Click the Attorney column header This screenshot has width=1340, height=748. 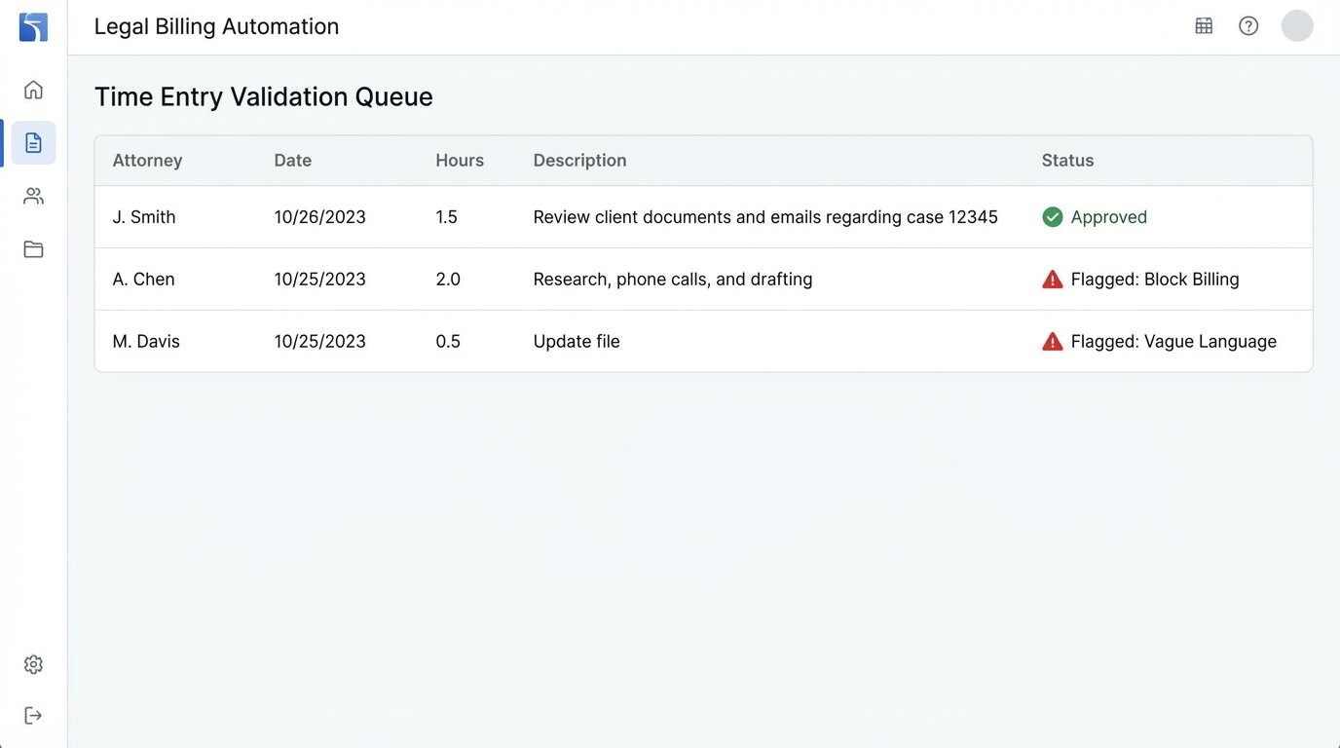[x=147, y=160]
